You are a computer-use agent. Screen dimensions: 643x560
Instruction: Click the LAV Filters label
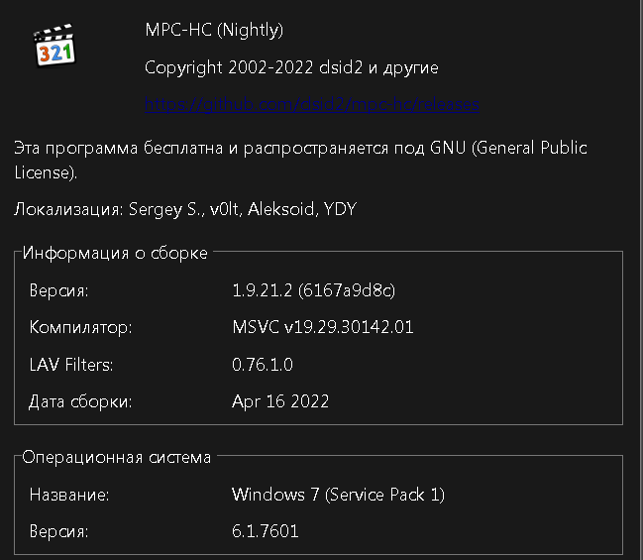pyautogui.click(x=71, y=365)
